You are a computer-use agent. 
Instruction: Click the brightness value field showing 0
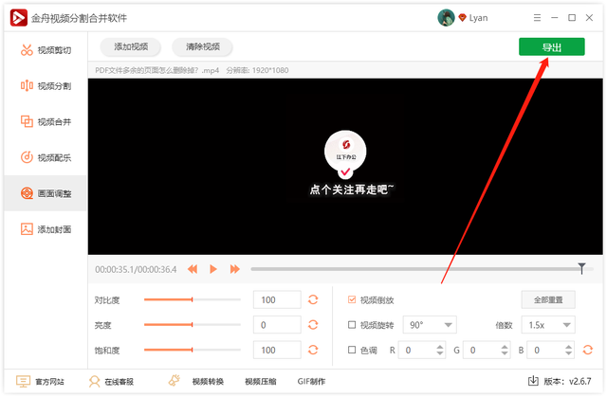click(x=277, y=325)
